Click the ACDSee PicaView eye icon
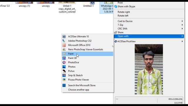 [115, 41]
